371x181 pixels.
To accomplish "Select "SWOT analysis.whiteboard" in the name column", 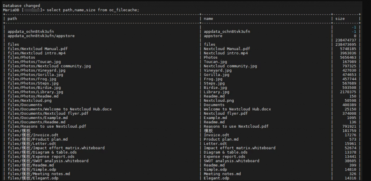I will (x=232, y=161).
